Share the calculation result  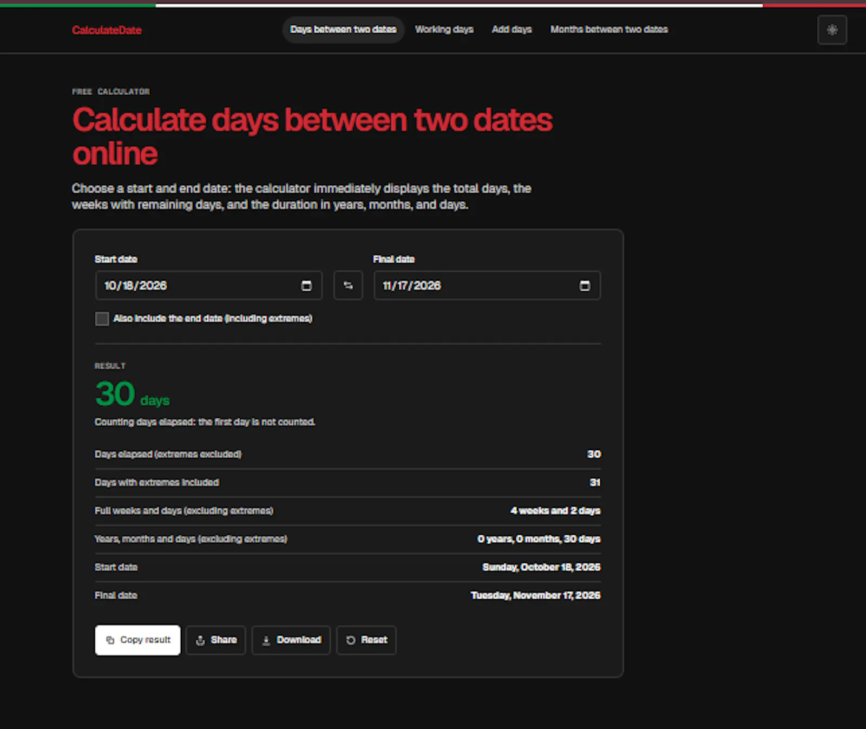pyautogui.click(x=216, y=640)
